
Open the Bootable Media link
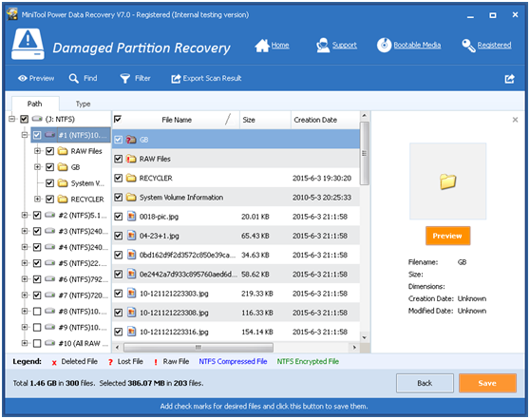tap(417, 45)
